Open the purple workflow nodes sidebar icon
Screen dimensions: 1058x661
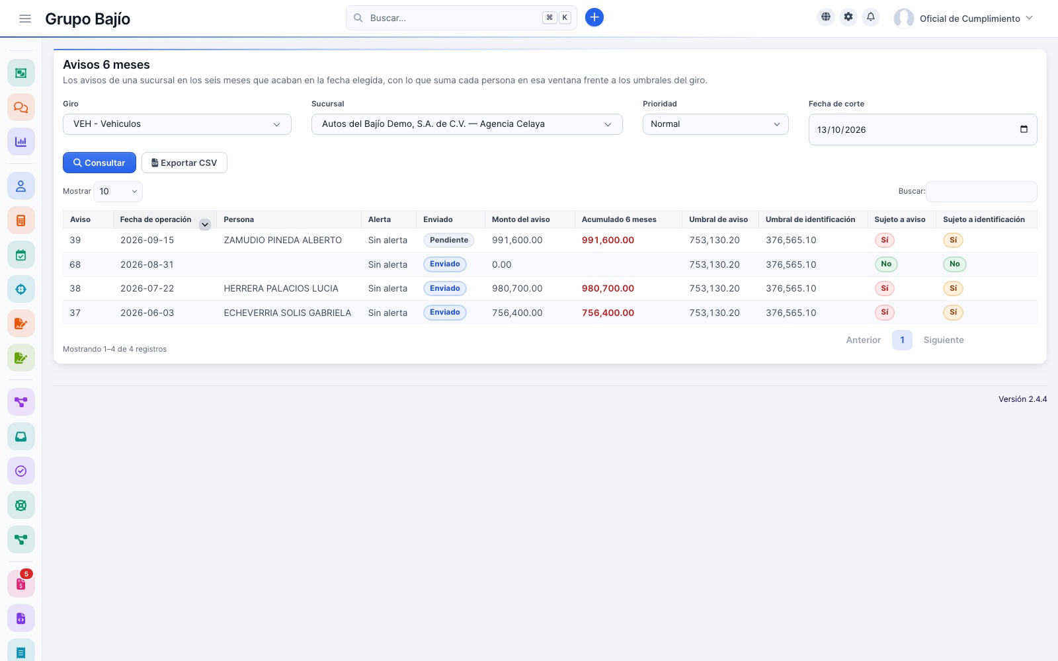[21, 402]
